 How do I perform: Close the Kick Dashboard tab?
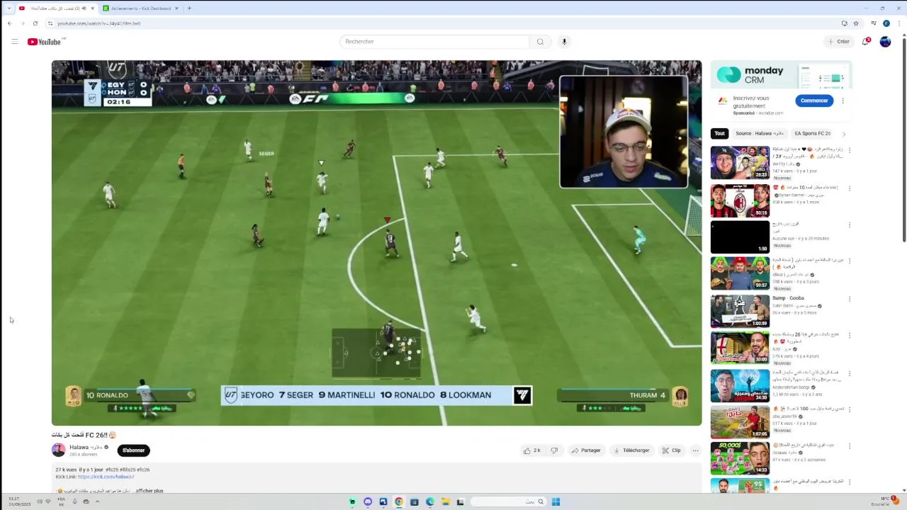176,8
